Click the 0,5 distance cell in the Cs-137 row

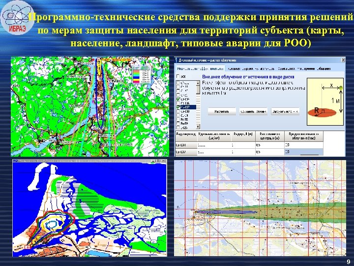[x=270, y=152]
